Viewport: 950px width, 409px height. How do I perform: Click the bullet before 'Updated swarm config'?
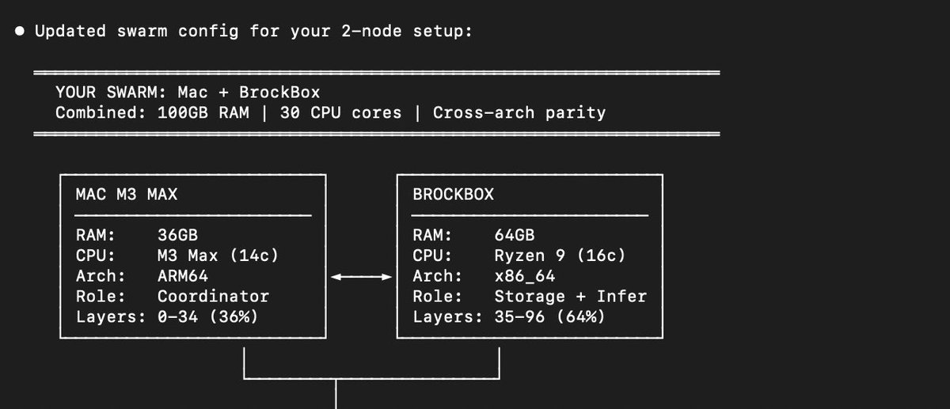pyautogui.click(x=19, y=32)
